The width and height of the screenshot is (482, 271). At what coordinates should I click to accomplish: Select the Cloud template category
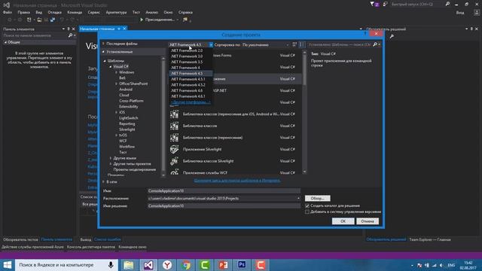[x=124, y=95]
